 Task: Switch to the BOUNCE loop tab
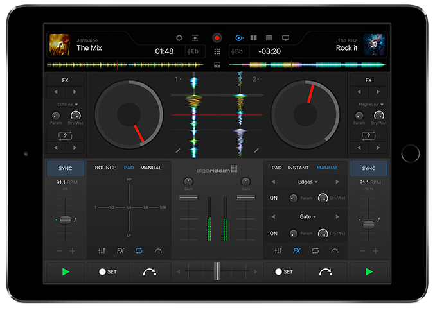[105, 168]
